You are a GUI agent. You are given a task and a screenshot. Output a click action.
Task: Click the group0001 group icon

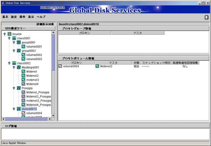pyautogui.click(x=19, y=42)
